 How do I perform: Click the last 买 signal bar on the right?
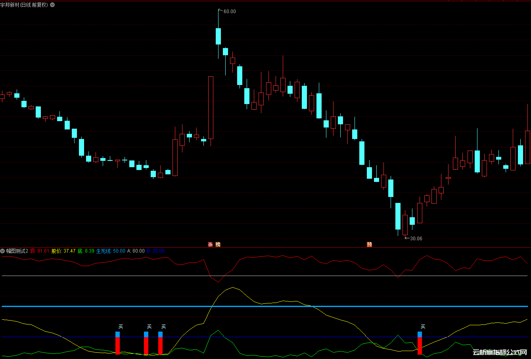pos(420,343)
